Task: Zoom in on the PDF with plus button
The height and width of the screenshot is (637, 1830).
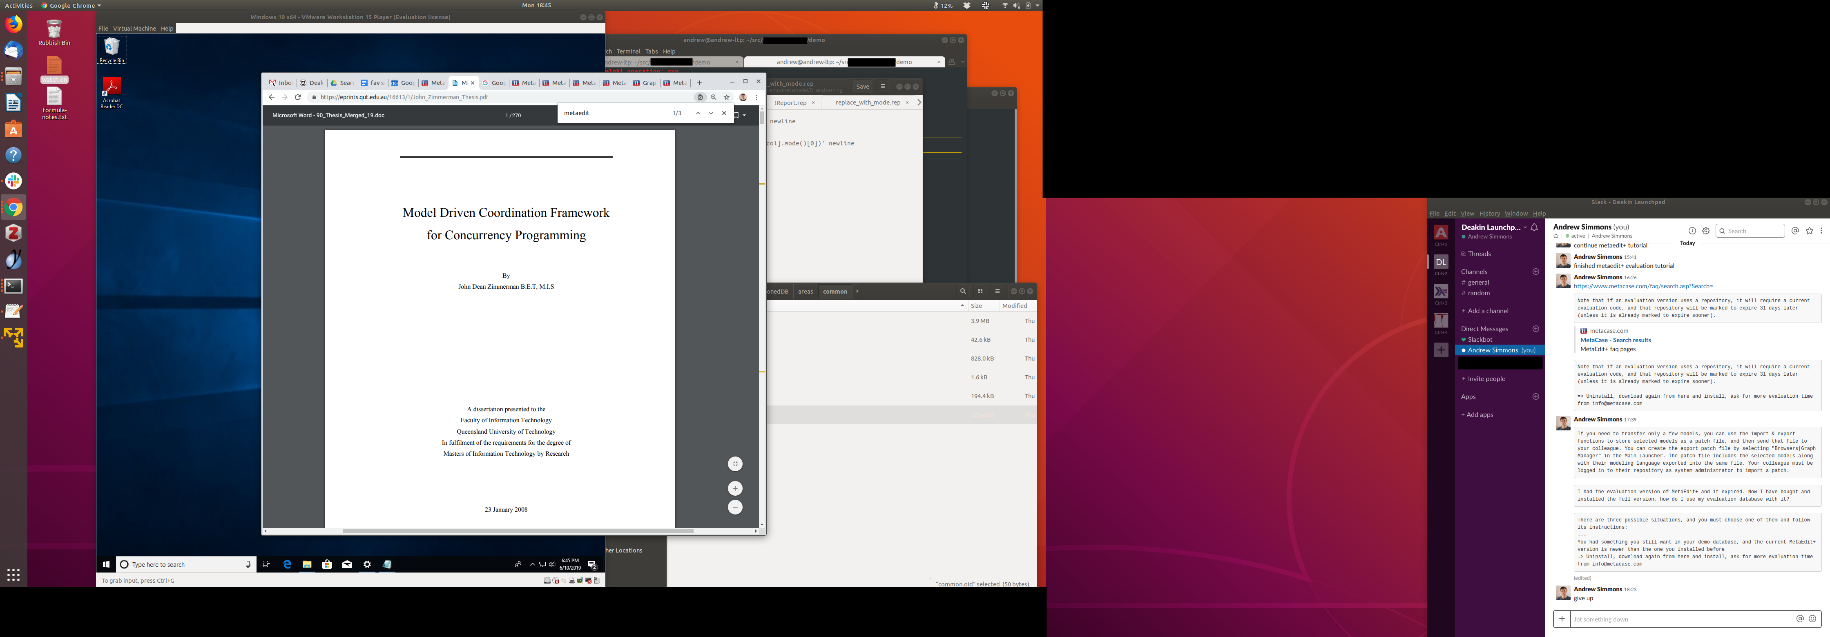Action: (735, 489)
